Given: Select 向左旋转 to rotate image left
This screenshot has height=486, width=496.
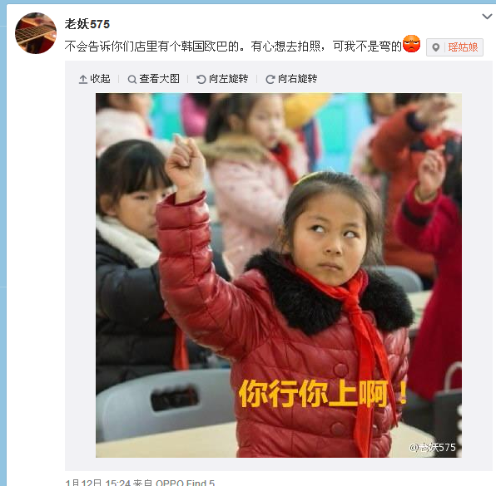Looking at the screenshot, I should coord(228,79).
